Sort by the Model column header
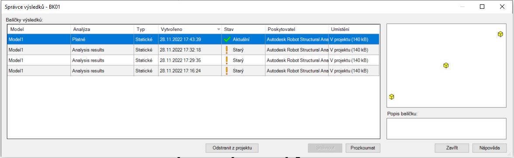 39,30
